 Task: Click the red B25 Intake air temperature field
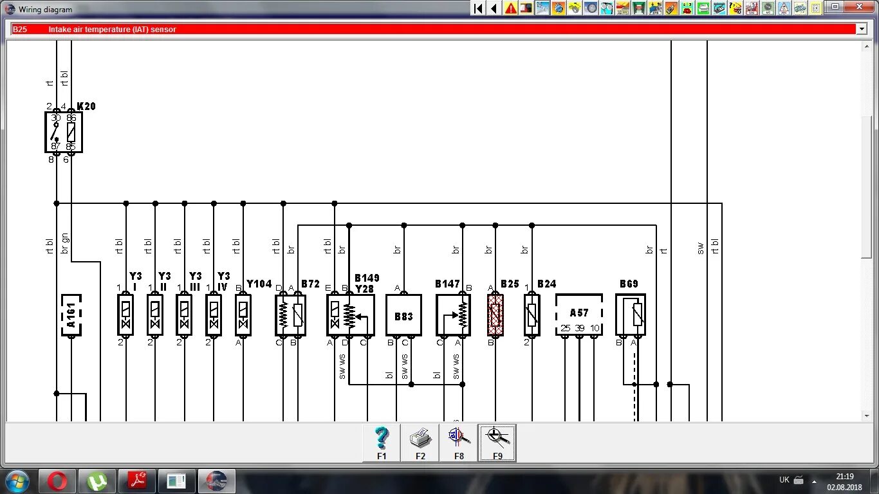click(x=434, y=29)
